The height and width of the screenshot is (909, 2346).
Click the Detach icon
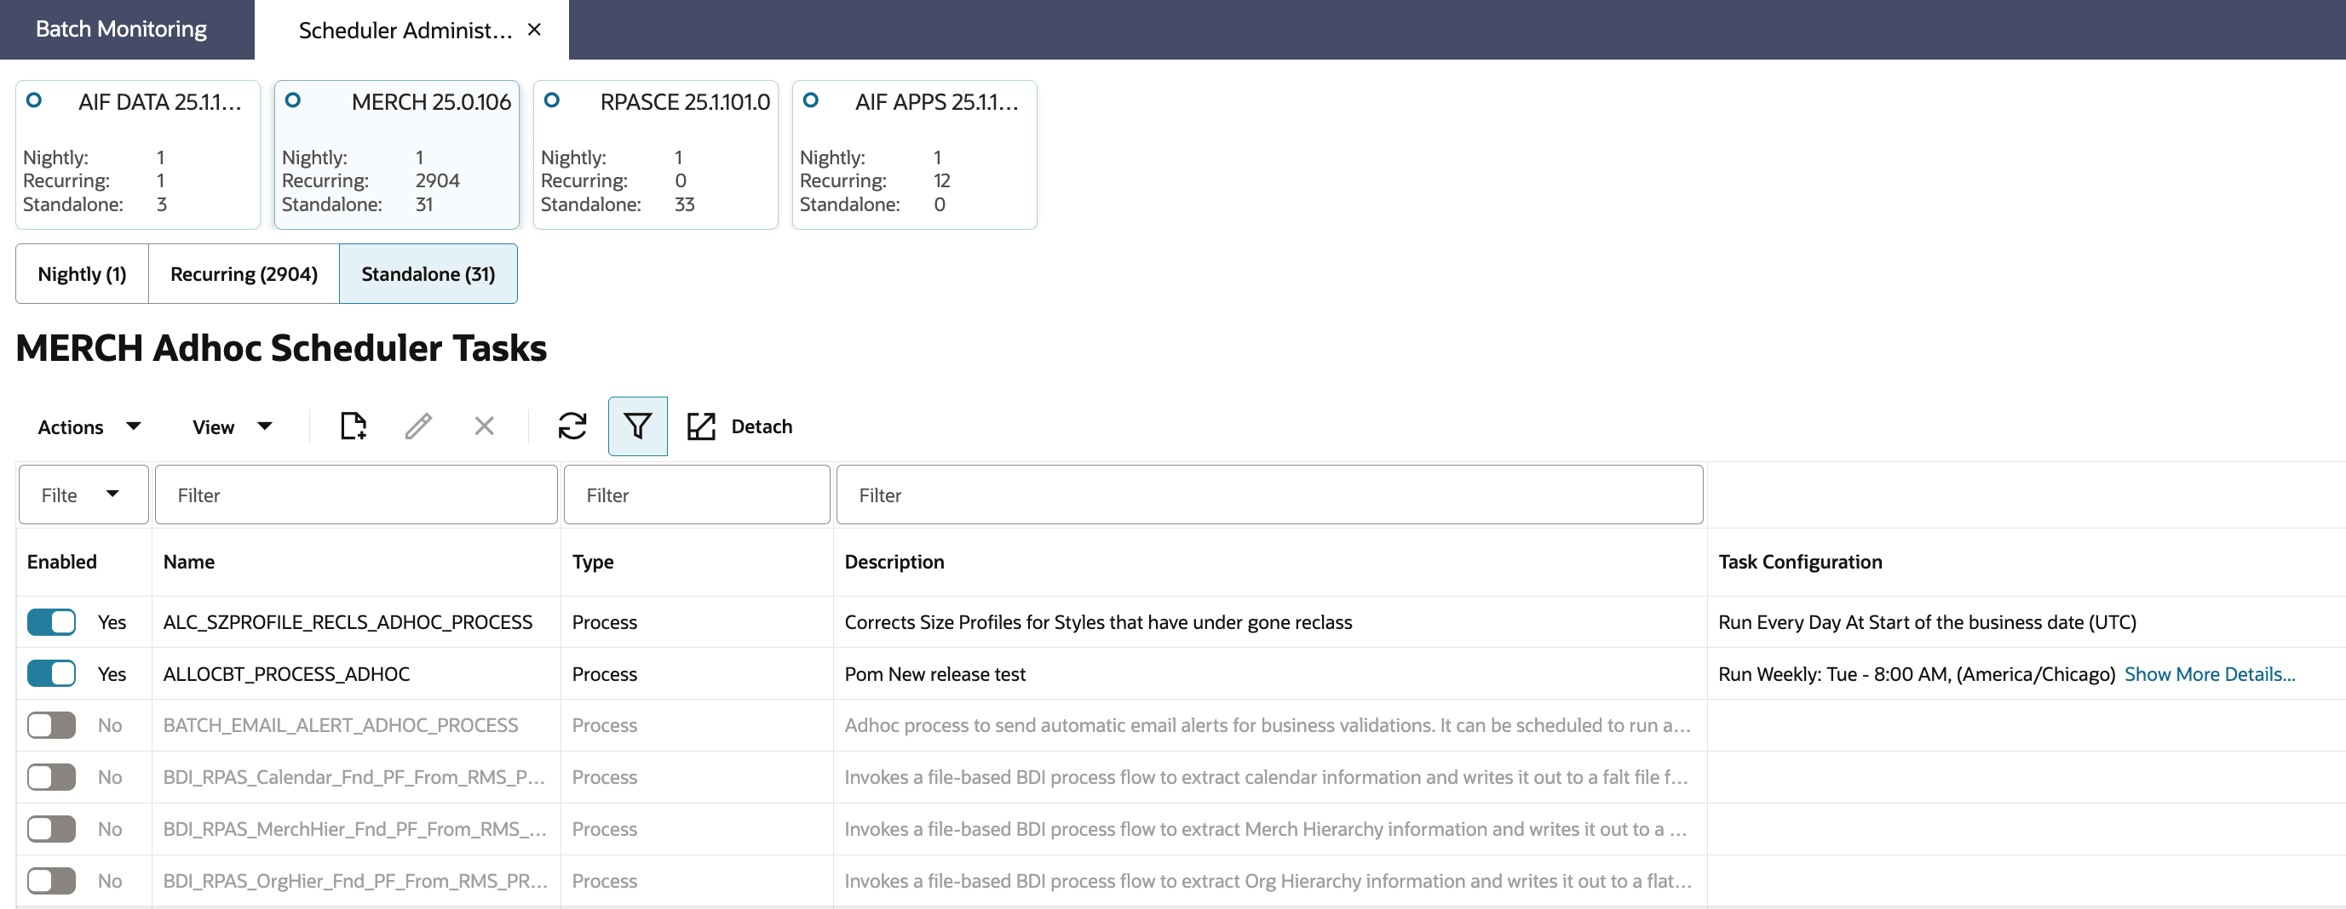pos(701,426)
